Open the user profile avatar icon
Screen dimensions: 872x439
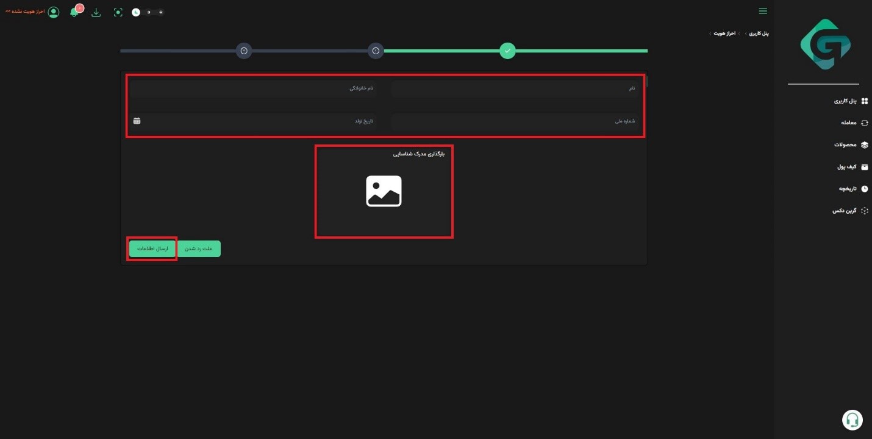click(54, 12)
